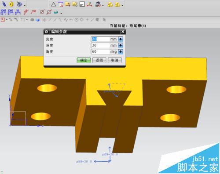Viewport: 220px width, 174px height.
Task: Toggle the curved S-line snap icon
Action: coord(60,20)
